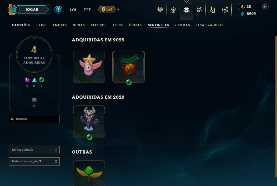This screenshot has width=277, height=186.
Task: Filter by blue triangle gem rarity
Action: tap(34, 80)
